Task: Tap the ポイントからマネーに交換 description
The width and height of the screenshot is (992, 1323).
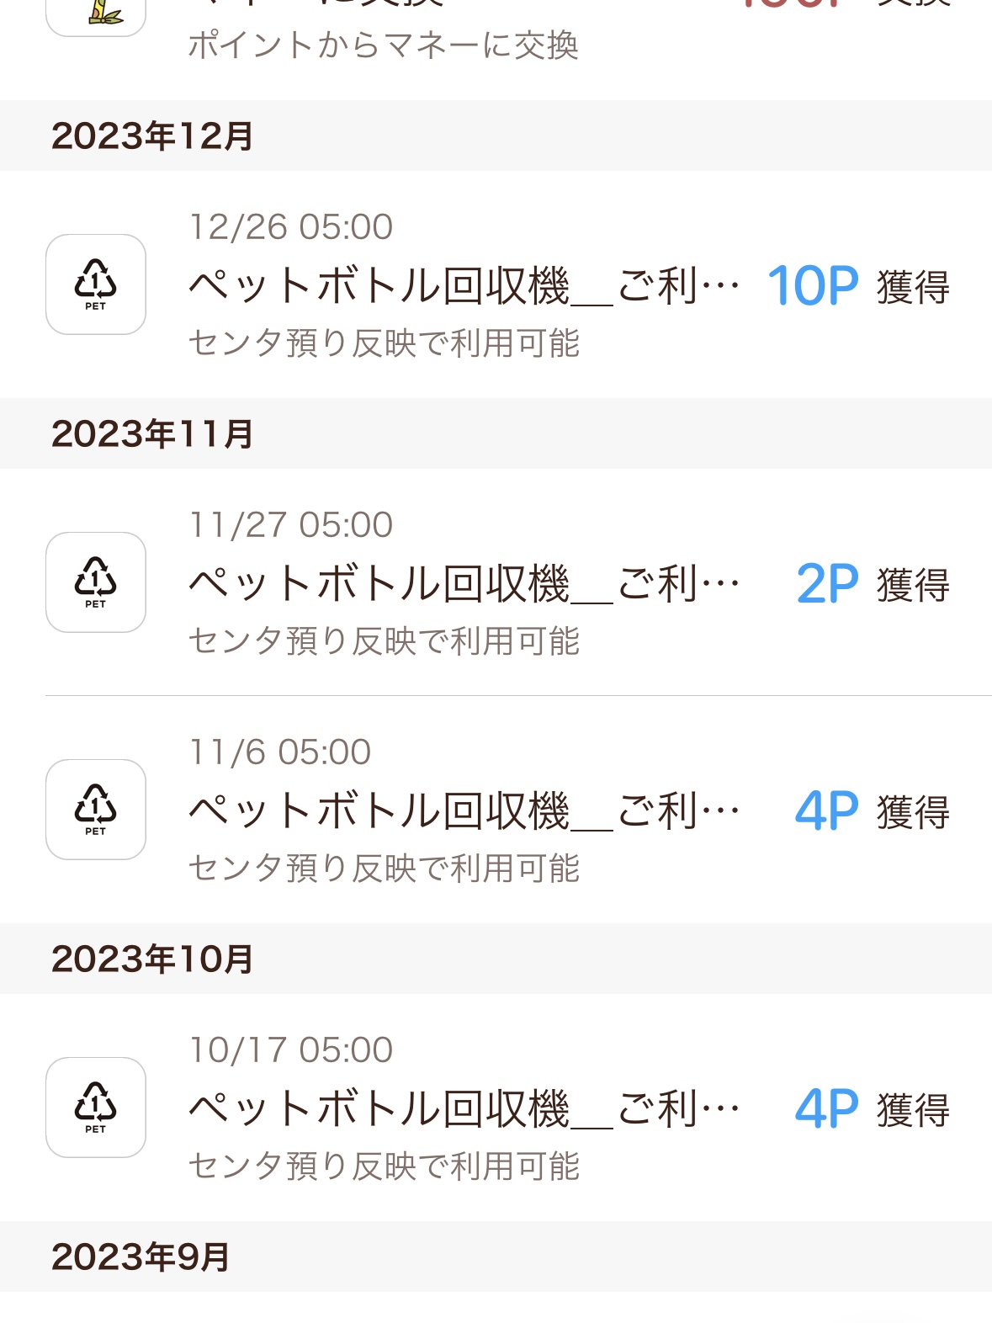Action: pos(384,45)
